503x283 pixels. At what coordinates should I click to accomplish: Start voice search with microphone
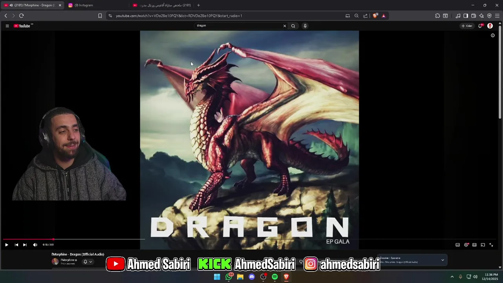tap(305, 26)
